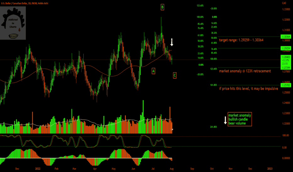This screenshot has width=293, height=172.
Task: Select the wave label A
Action: pos(153,71)
